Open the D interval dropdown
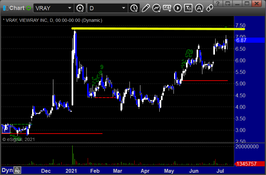The height and width of the screenshot is (175, 266). [x=124, y=8]
